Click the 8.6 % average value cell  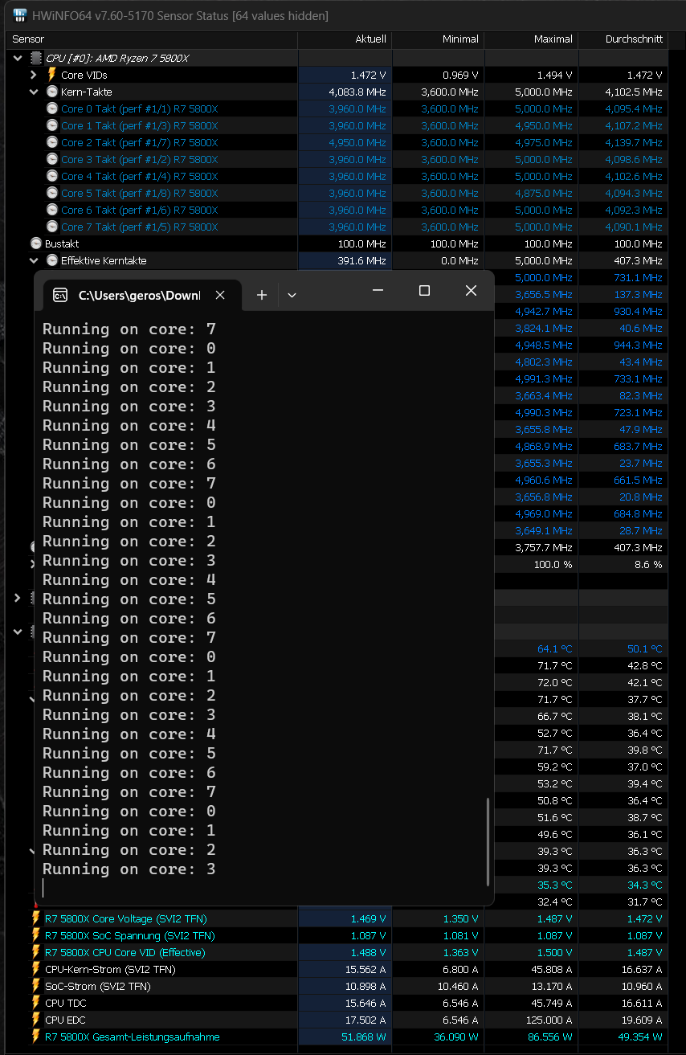pos(647,564)
